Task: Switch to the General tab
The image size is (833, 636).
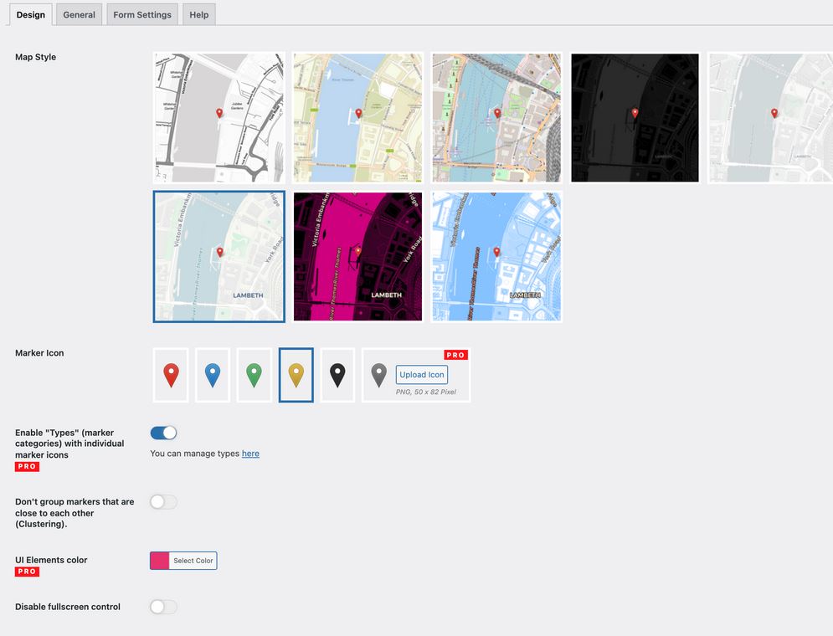Action: [80, 15]
